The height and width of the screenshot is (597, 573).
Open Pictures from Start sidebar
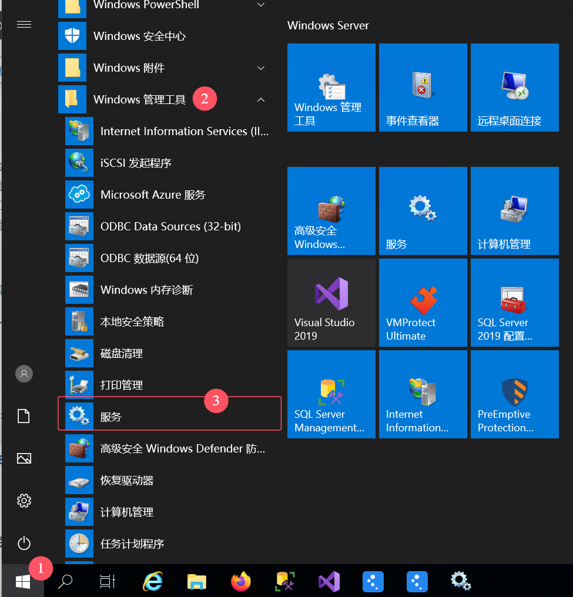[x=24, y=458]
